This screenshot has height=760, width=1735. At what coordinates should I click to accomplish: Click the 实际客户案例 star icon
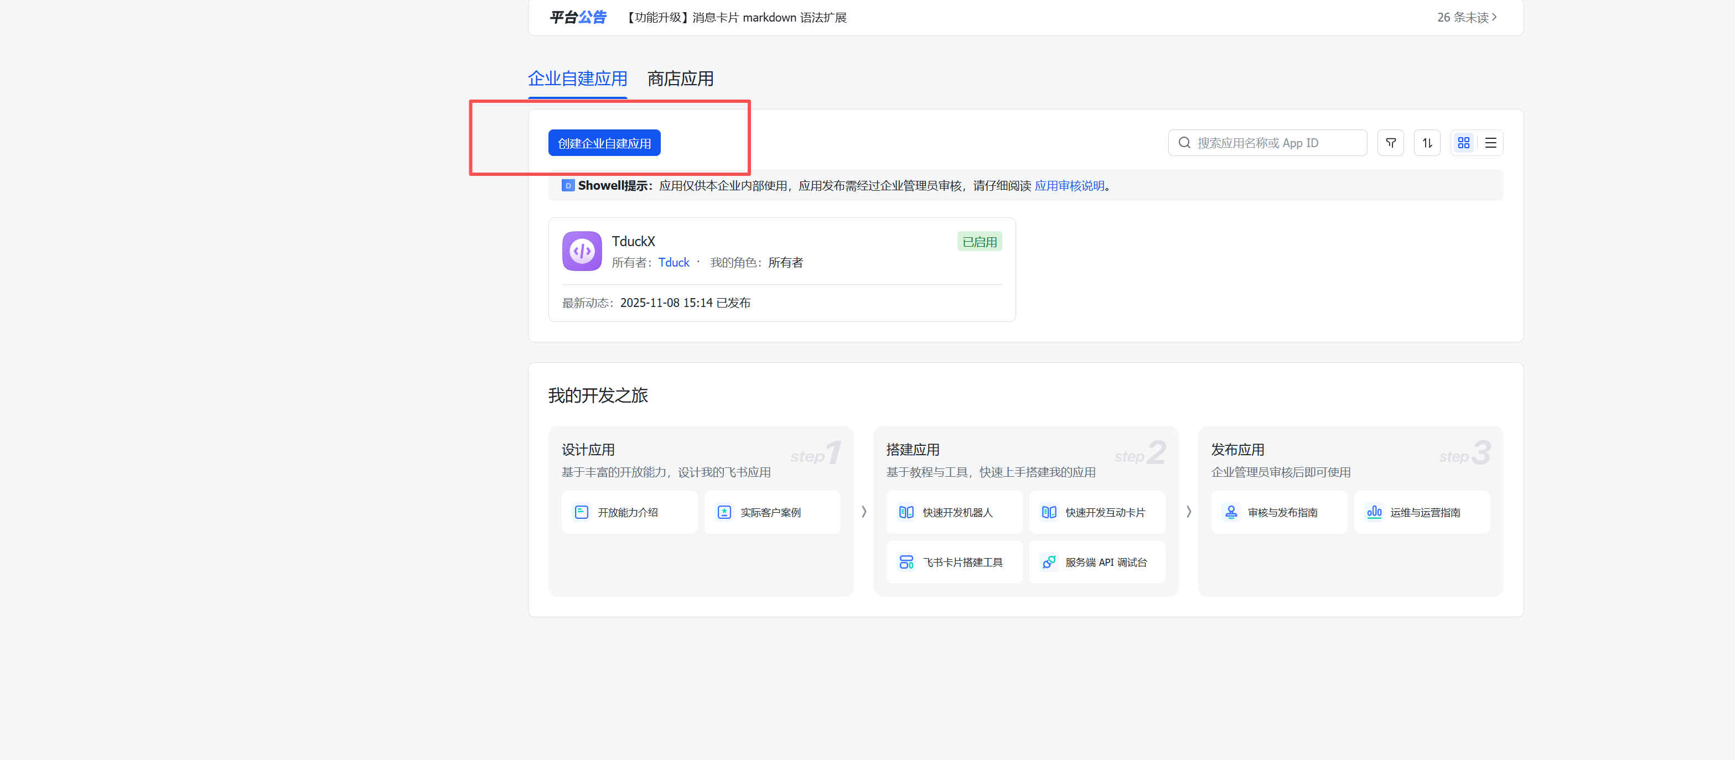724,512
